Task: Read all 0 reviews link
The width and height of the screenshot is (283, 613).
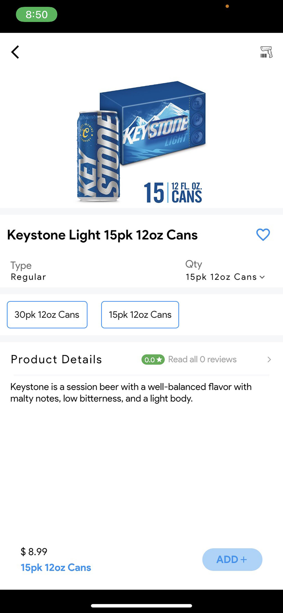Action: pyautogui.click(x=202, y=359)
